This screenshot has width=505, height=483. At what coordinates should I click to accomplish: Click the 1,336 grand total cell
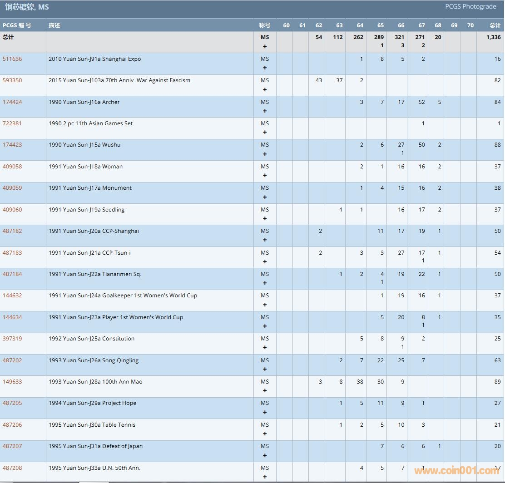493,37
